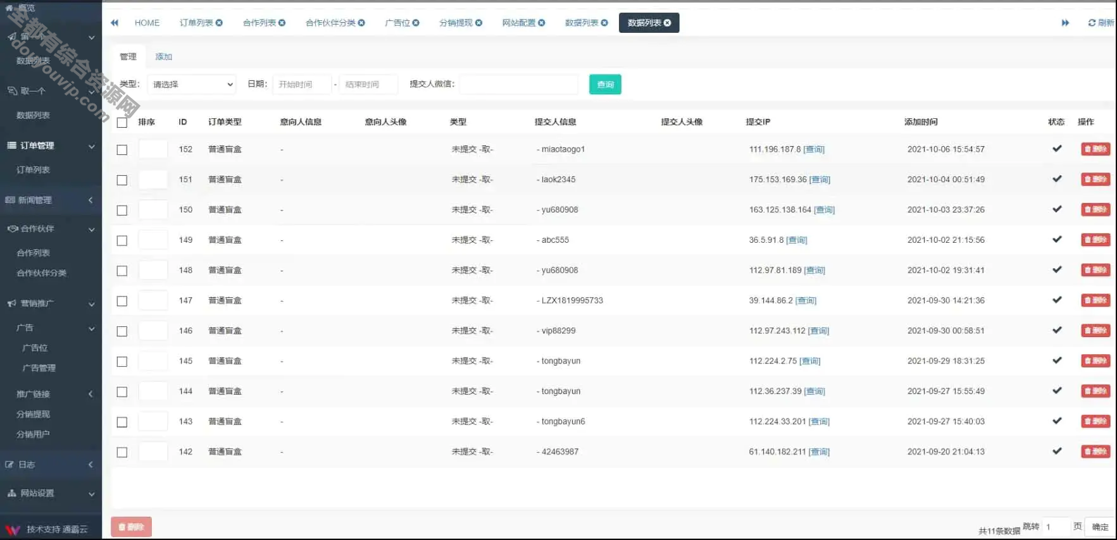Switch to the 分销提现 tab
Viewport: 1117px width, 540px height.
[x=456, y=23]
